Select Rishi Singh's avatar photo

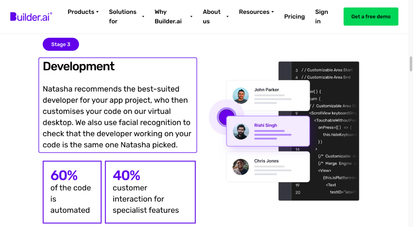(x=241, y=131)
